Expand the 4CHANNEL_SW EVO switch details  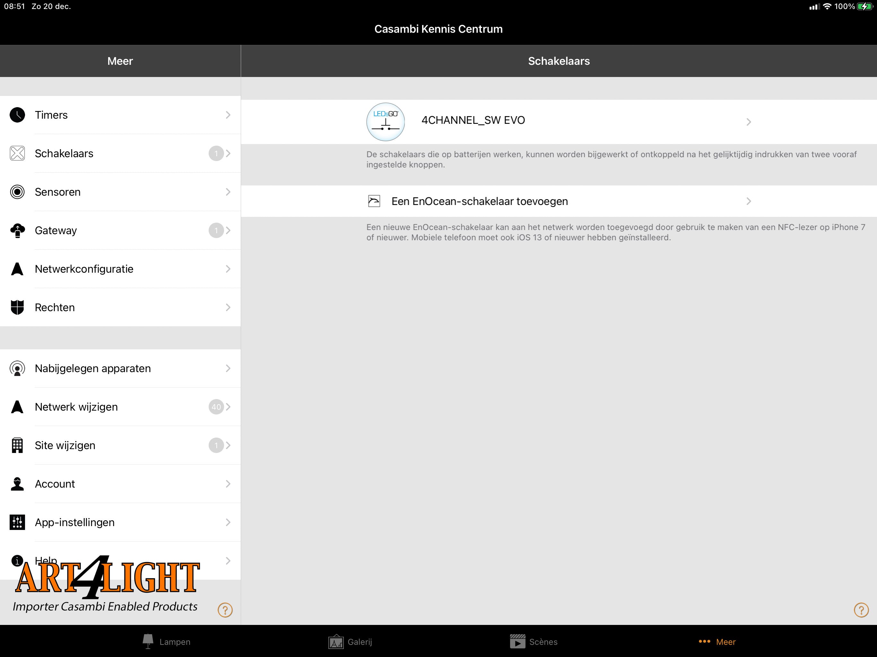559,120
